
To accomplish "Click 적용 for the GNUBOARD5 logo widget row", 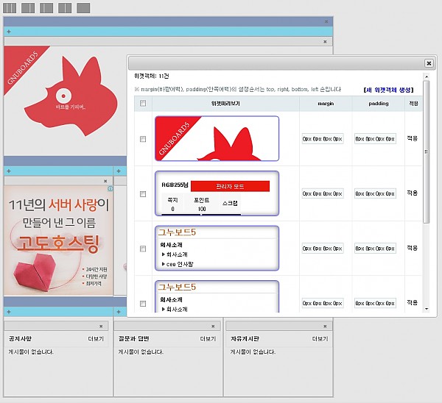I will 412,138.
